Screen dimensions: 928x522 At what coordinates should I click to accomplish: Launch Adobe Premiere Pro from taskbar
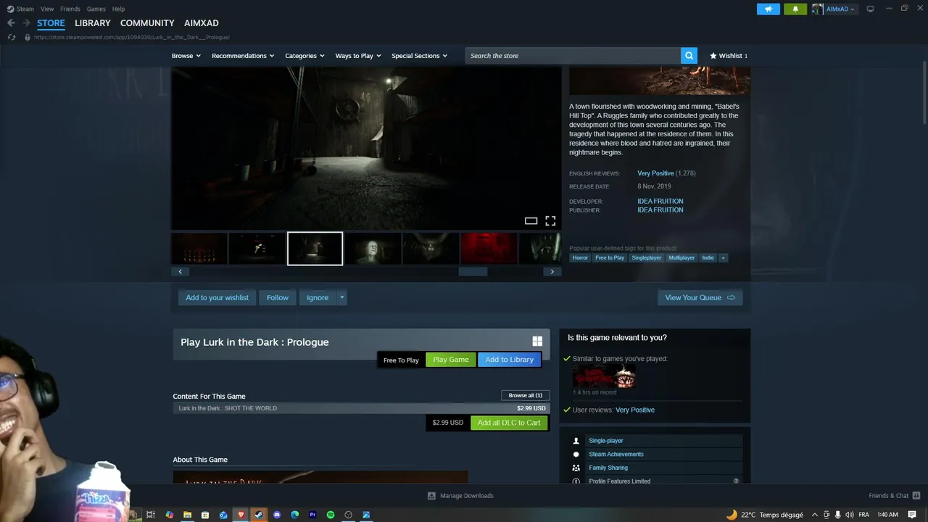pos(312,515)
